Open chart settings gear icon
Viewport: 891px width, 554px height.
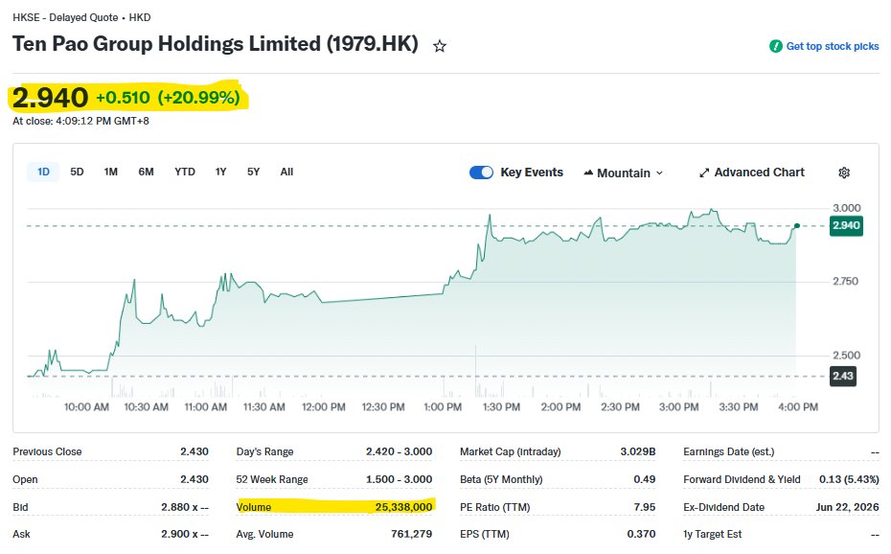(x=844, y=173)
